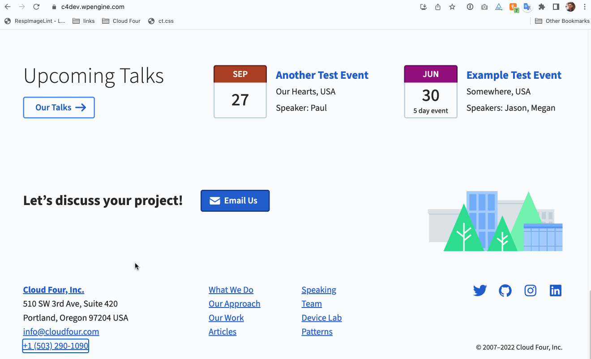Image resolution: width=591 pixels, height=359 pixels.
Task: Open the RespImageLint bookmark
Action: (x=35, y=21)
